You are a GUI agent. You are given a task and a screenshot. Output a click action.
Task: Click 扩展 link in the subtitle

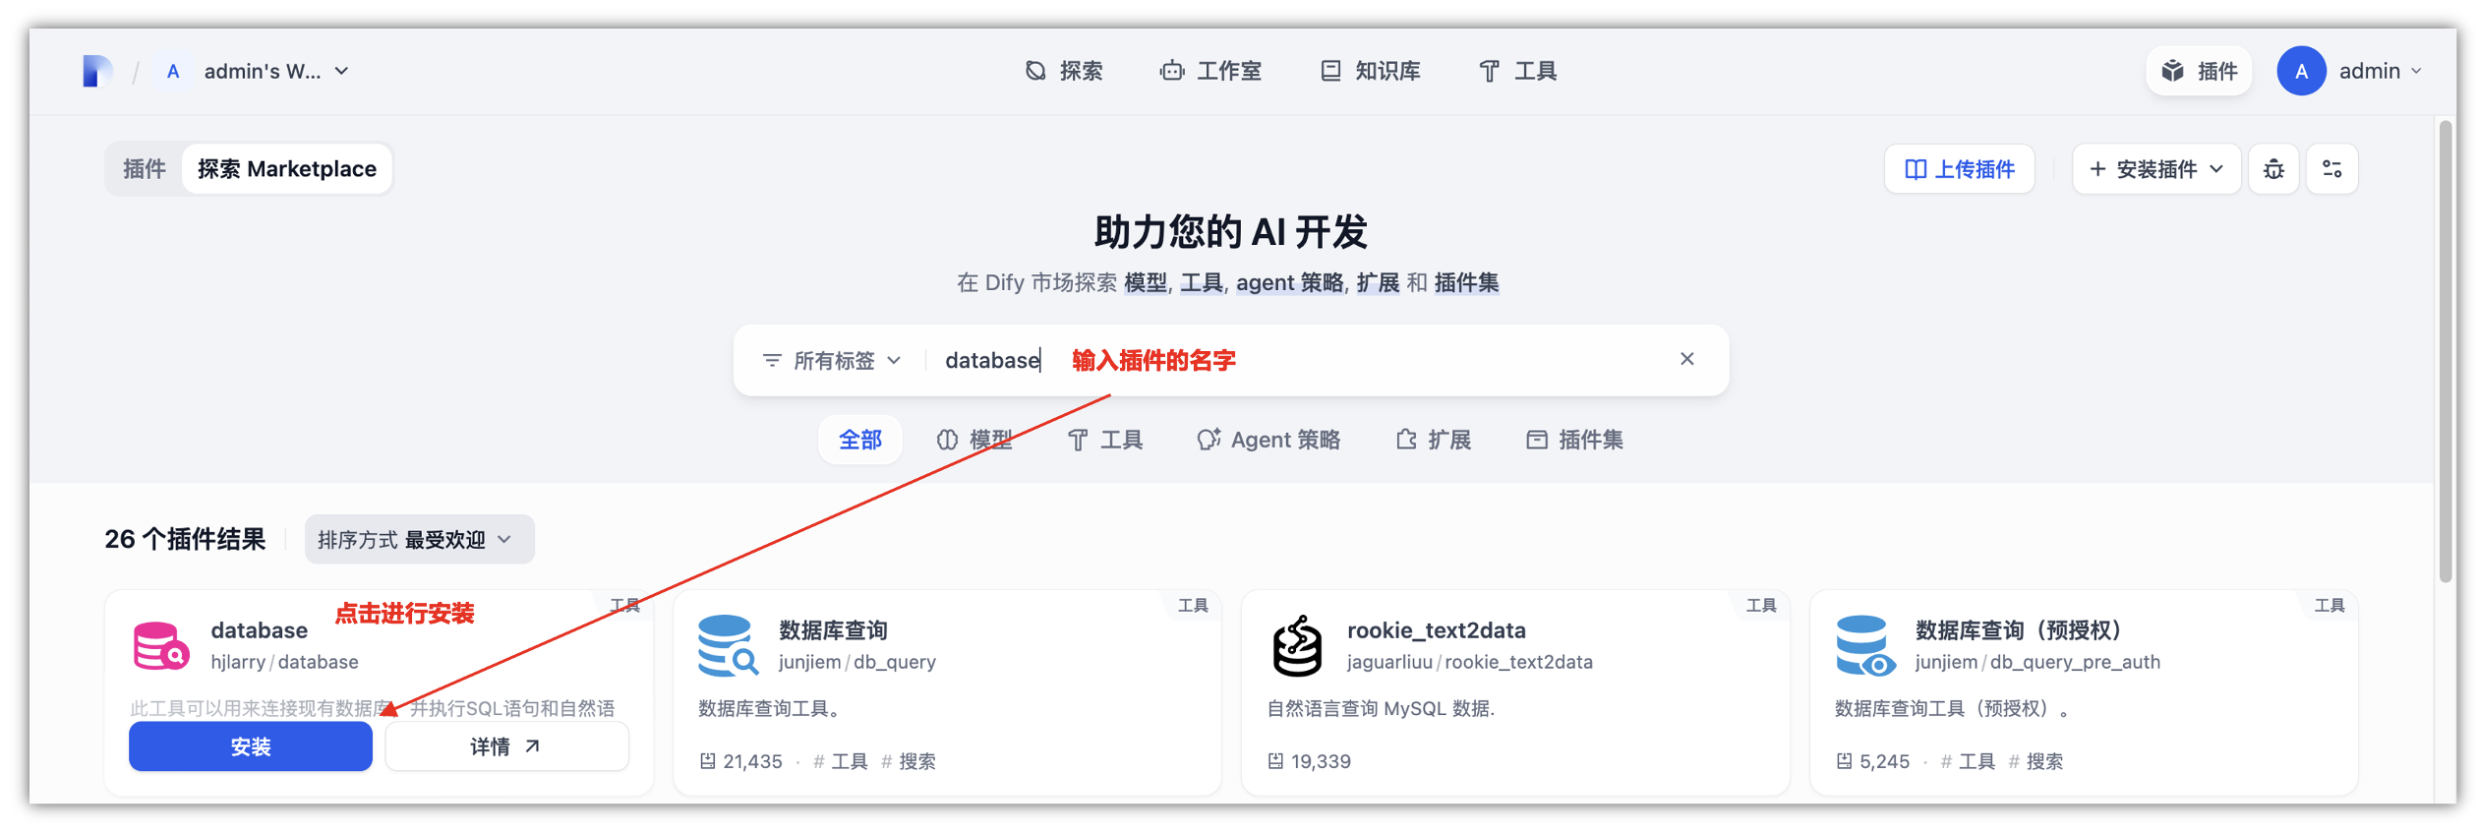pos(1378,283)
